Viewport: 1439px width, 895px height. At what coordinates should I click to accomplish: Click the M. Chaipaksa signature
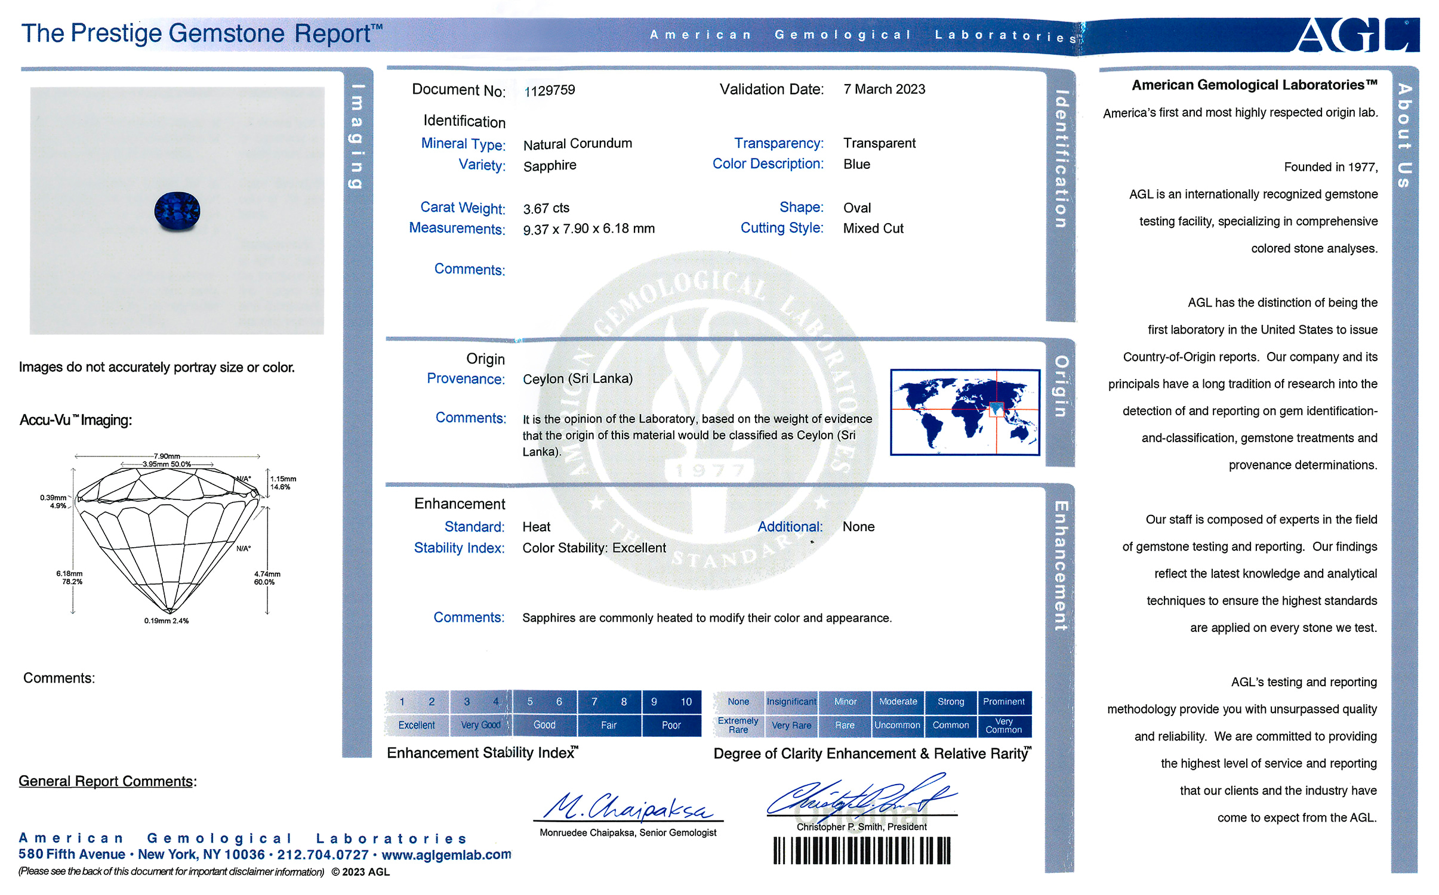point(628,807)
